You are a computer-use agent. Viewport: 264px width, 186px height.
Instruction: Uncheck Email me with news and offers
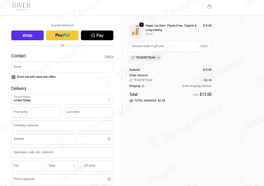tap(13, 77)
